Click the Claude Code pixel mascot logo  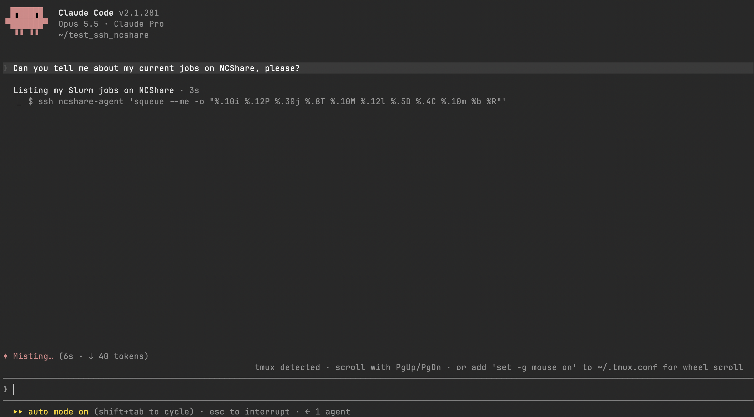[x=27, y=21]
